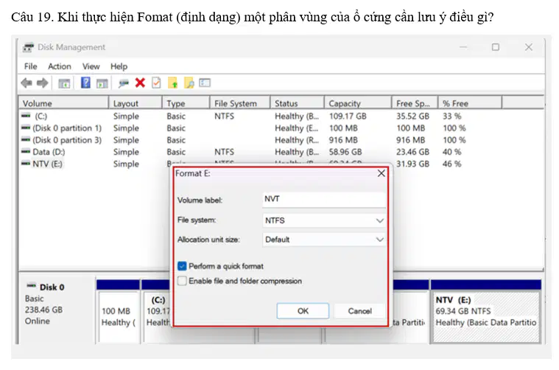Click the Disk 0 drive icon

(x=32, y=285)
